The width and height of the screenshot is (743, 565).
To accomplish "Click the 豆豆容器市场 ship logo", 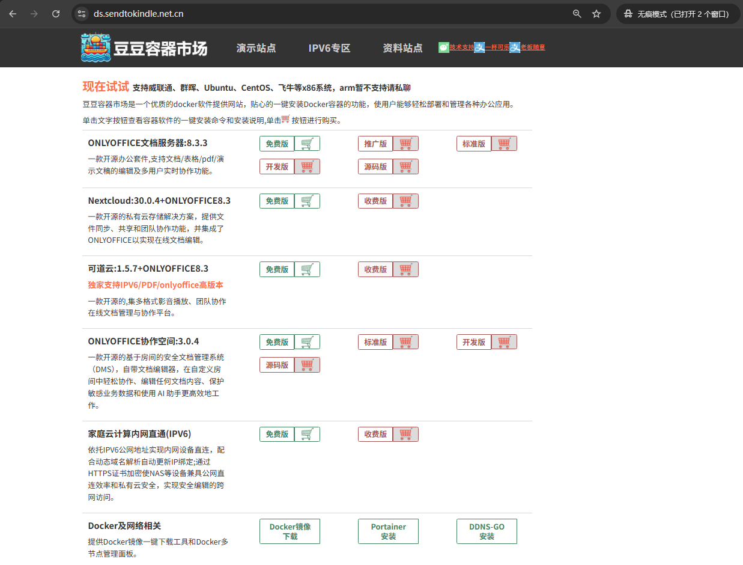I will coord(96,47).
